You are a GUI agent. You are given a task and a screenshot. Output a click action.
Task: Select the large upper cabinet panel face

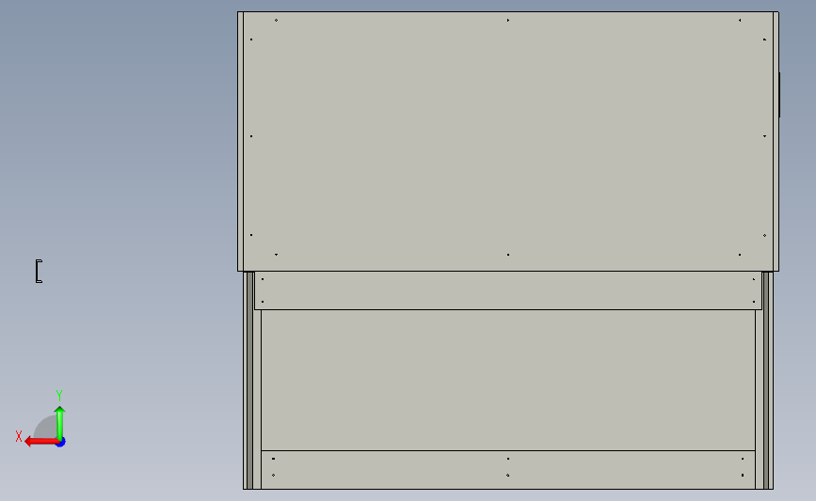tap(508, 141)
